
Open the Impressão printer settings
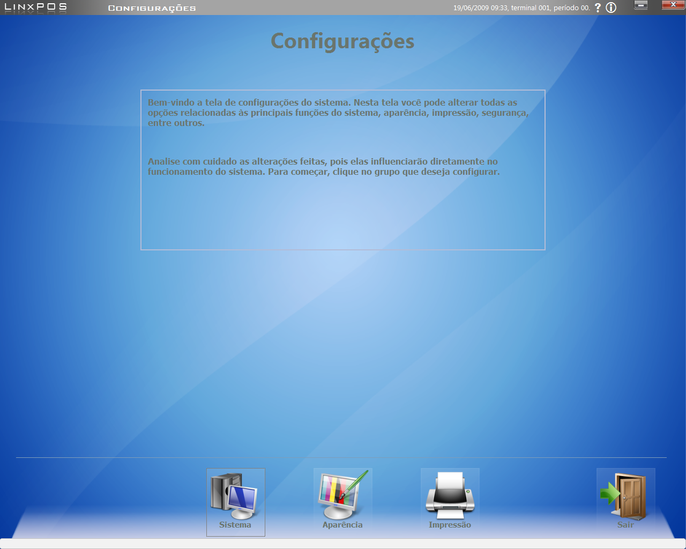pos(450,502)
